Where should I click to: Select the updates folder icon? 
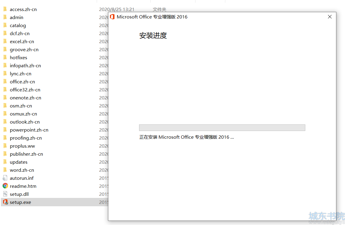5,162
